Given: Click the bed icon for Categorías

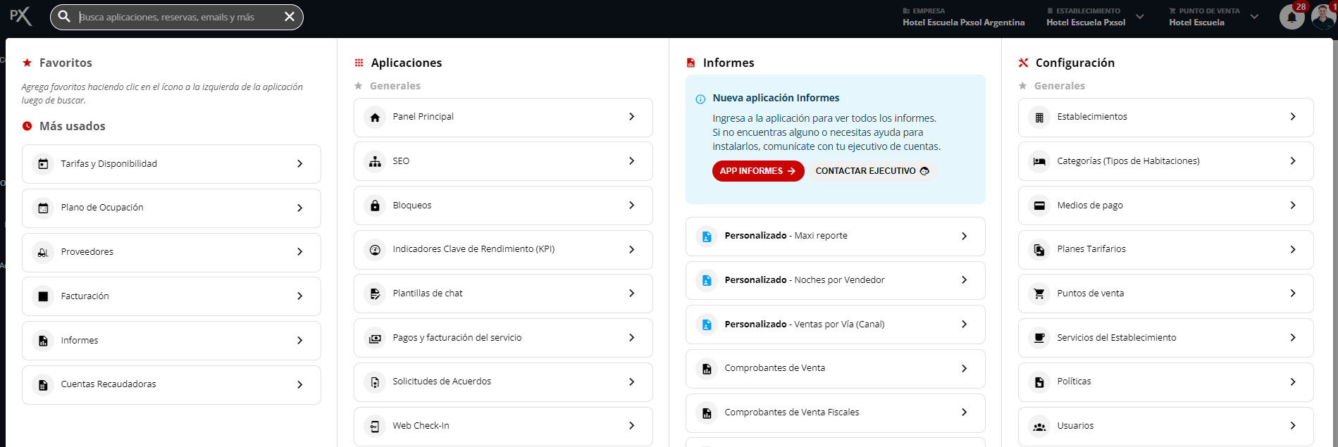Looking at the screenshot, I should coord(1039,161).
